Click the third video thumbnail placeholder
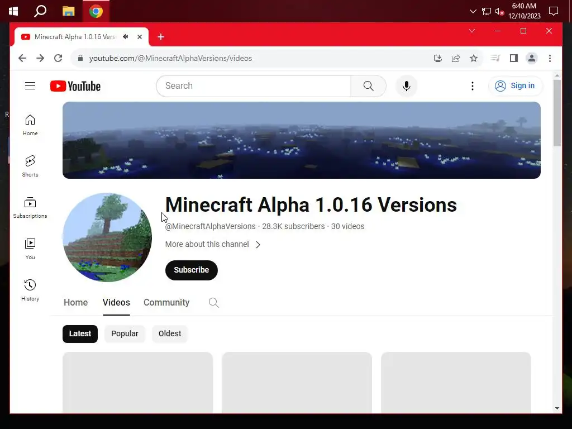572x429 pixels. coord(456,382)
